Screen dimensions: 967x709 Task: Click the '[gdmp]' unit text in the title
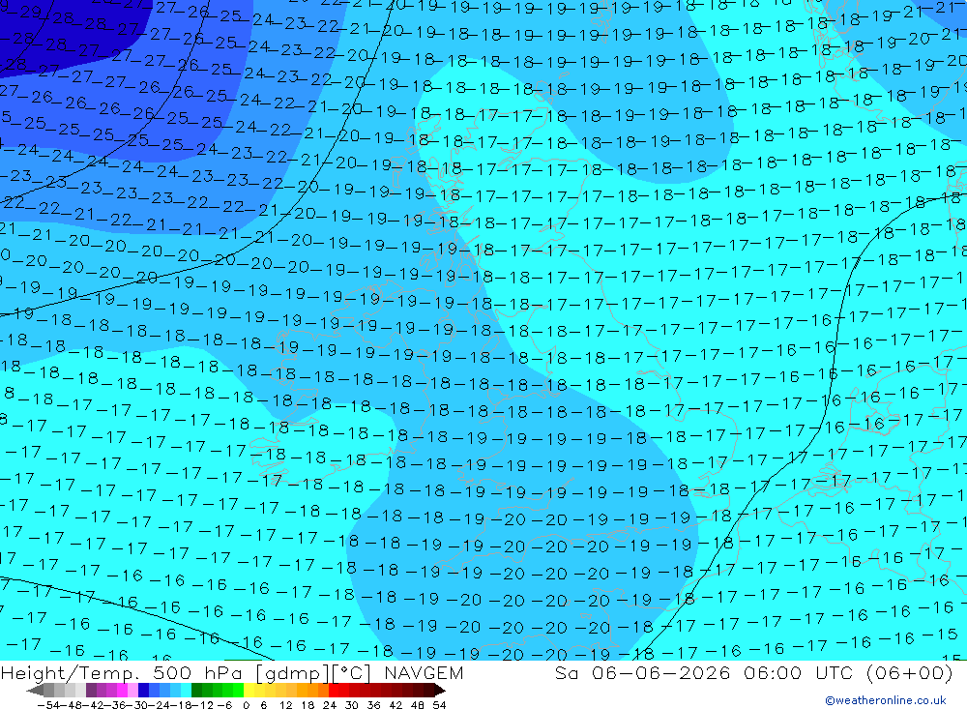(292, 673)
